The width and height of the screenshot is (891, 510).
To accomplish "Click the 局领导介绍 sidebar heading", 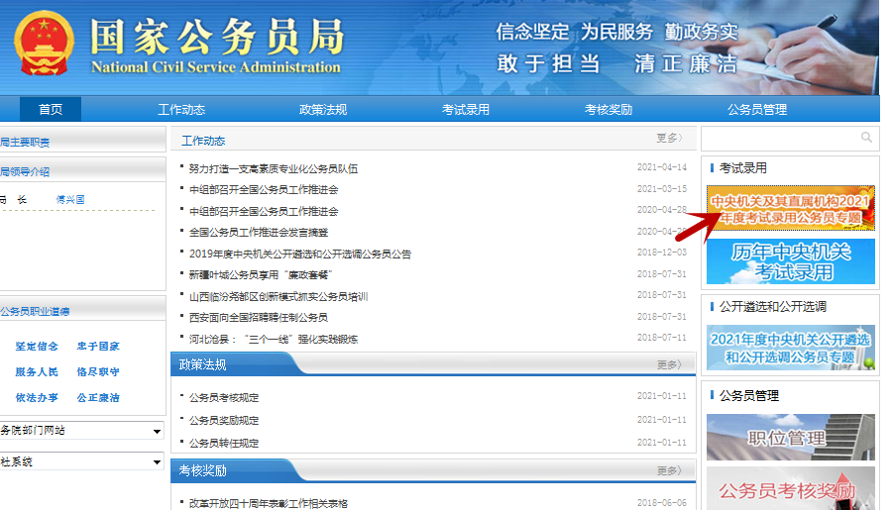I will (26, 171).
